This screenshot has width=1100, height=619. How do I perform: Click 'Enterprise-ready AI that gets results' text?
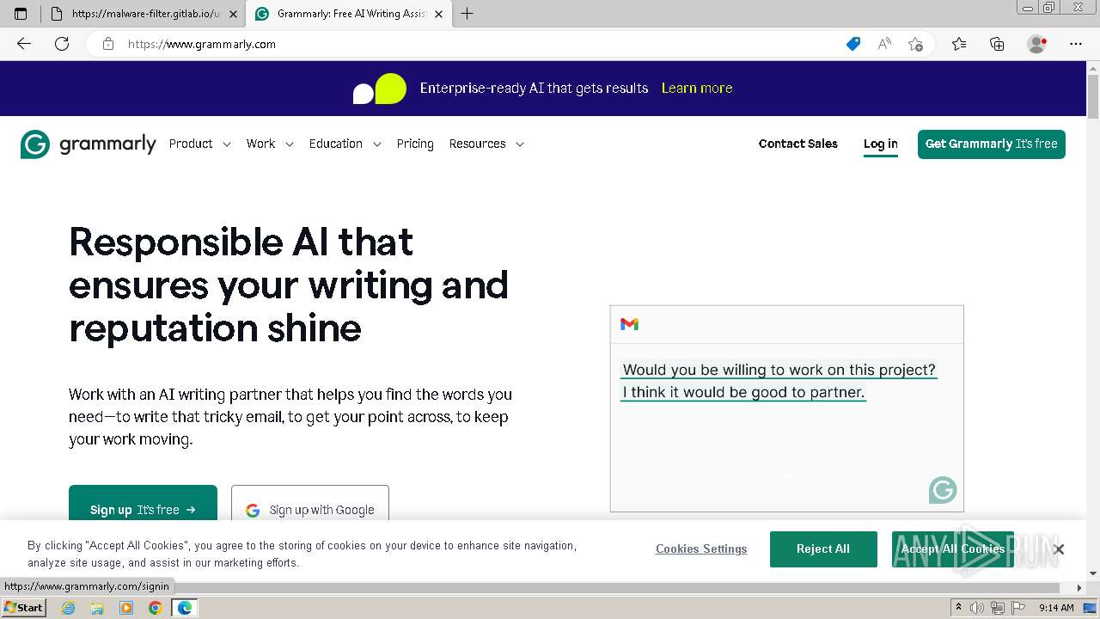[x=534, y=88]
